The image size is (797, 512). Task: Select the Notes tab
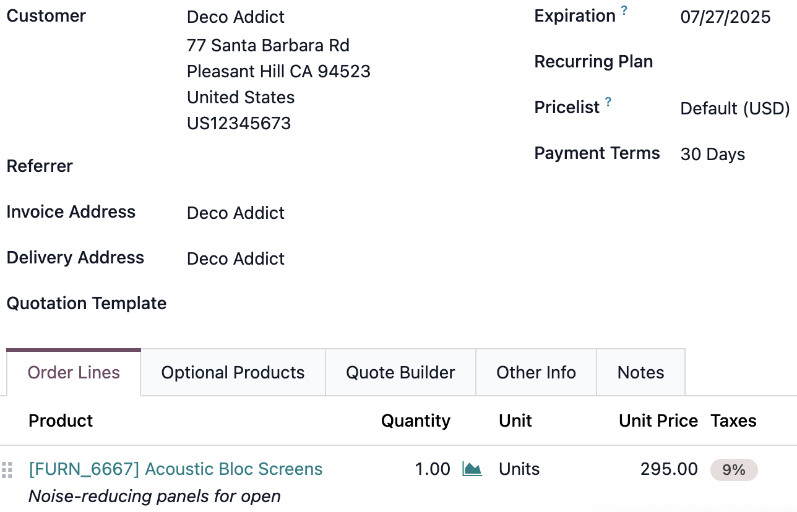click(640, 372)
